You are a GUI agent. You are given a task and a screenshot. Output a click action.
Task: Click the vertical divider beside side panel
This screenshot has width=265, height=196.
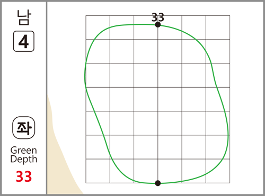47,98
